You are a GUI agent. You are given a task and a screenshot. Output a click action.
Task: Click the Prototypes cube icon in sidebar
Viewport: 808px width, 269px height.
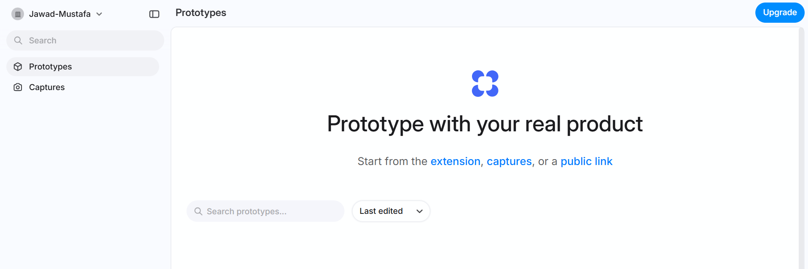pos(18,67)
